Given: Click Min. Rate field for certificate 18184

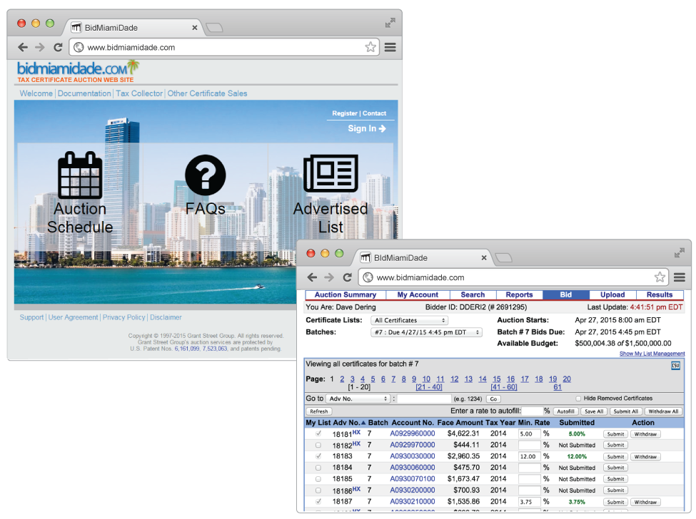Looking at the screenshot, I should (530, 468).
